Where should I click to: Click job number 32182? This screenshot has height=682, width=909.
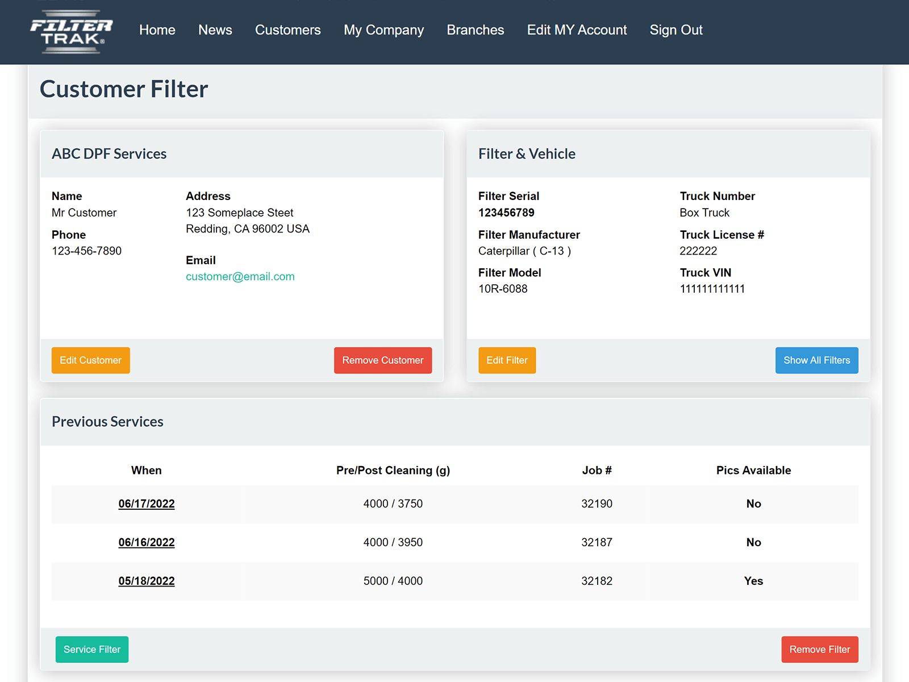597,581
